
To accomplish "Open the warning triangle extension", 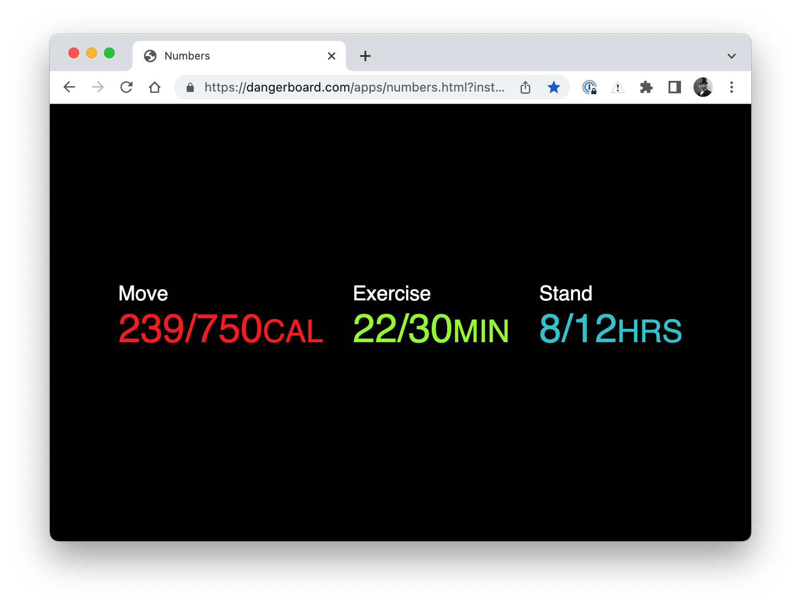I will coord(618,88).
